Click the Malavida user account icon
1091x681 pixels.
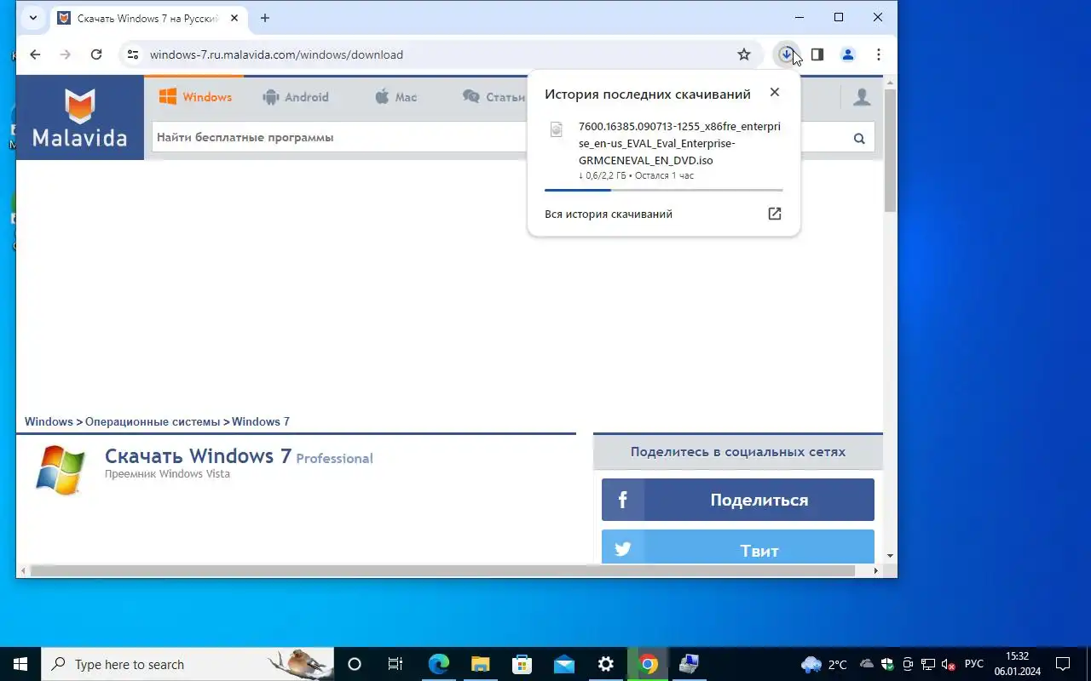[862, 97]
